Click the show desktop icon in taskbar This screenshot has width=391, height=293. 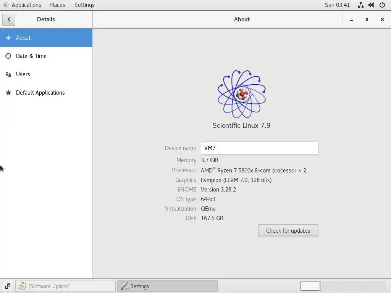click(8, 286)
